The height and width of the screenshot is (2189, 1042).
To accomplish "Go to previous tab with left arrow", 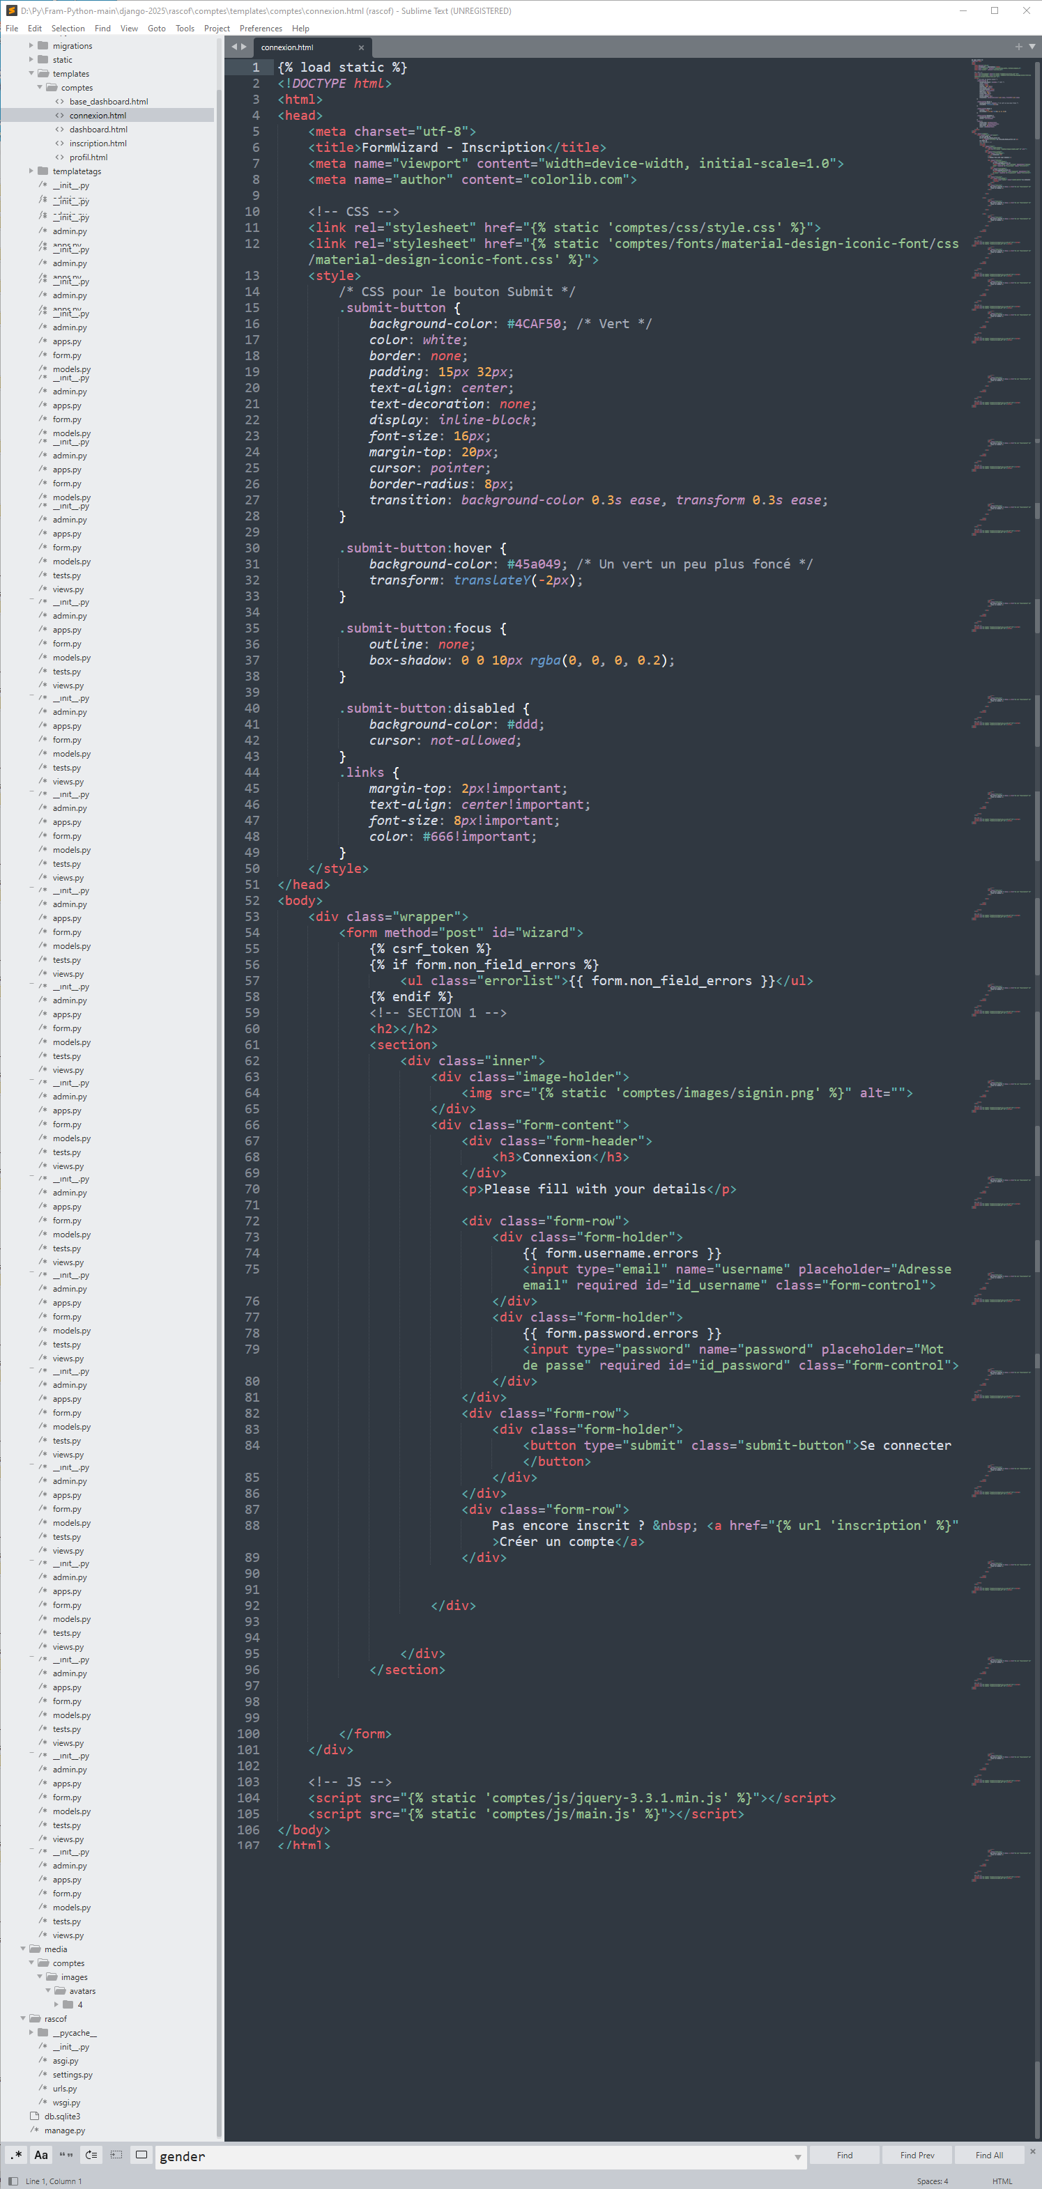I will (235, 47).
